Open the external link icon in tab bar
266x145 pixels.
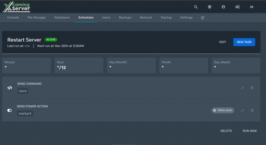coord(203,18)
